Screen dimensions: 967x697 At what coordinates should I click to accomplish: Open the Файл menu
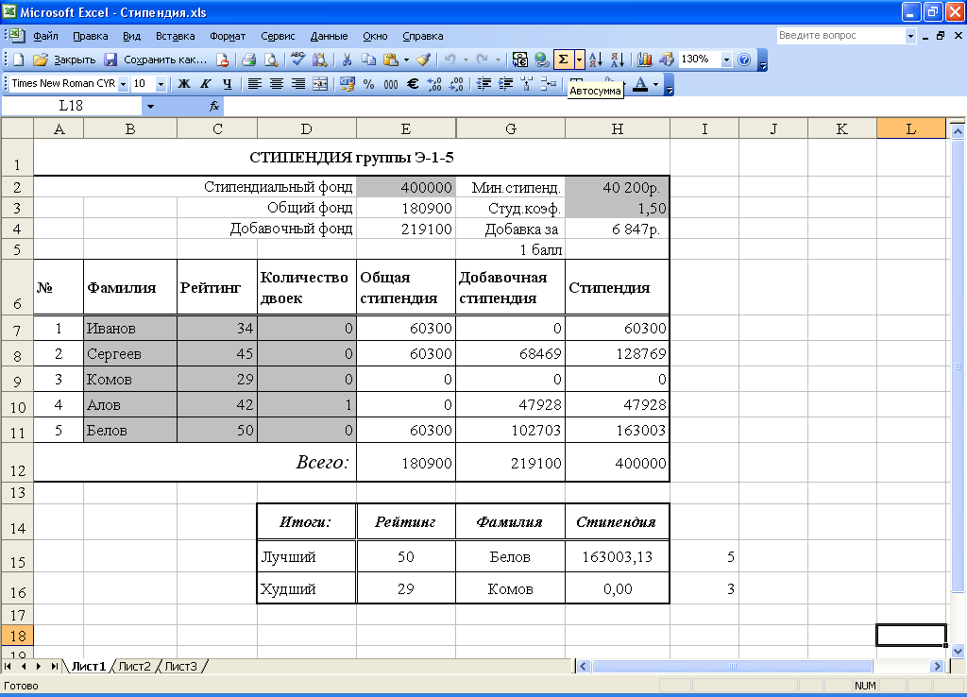pos(45,36)
